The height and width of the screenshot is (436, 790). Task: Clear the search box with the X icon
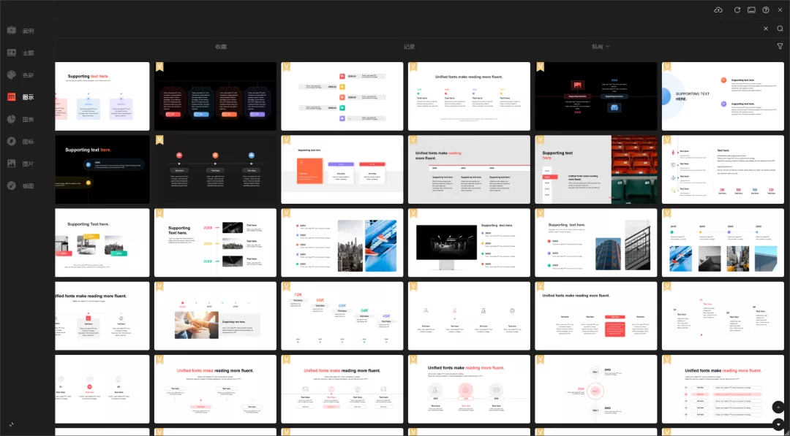click(766, 28)
